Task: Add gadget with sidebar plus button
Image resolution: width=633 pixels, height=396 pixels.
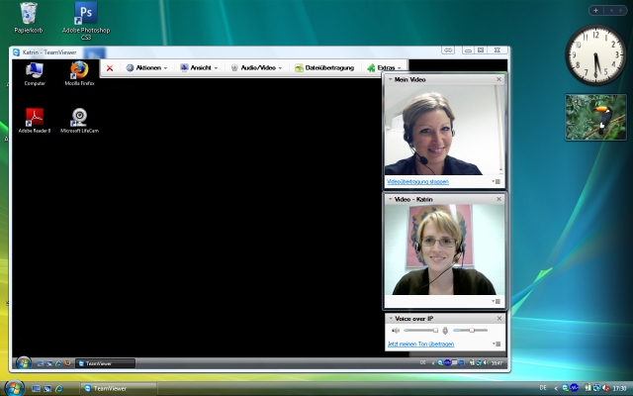Action: click(595, 11)
